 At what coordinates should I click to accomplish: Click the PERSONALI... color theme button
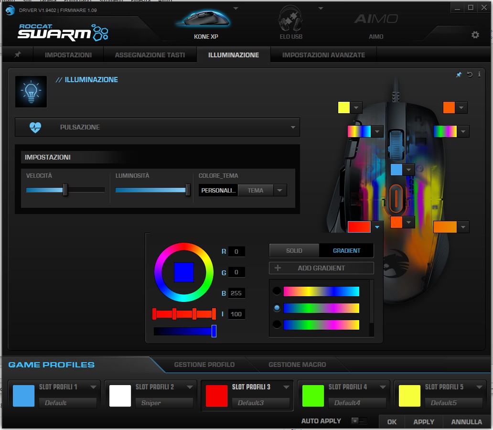218,190
